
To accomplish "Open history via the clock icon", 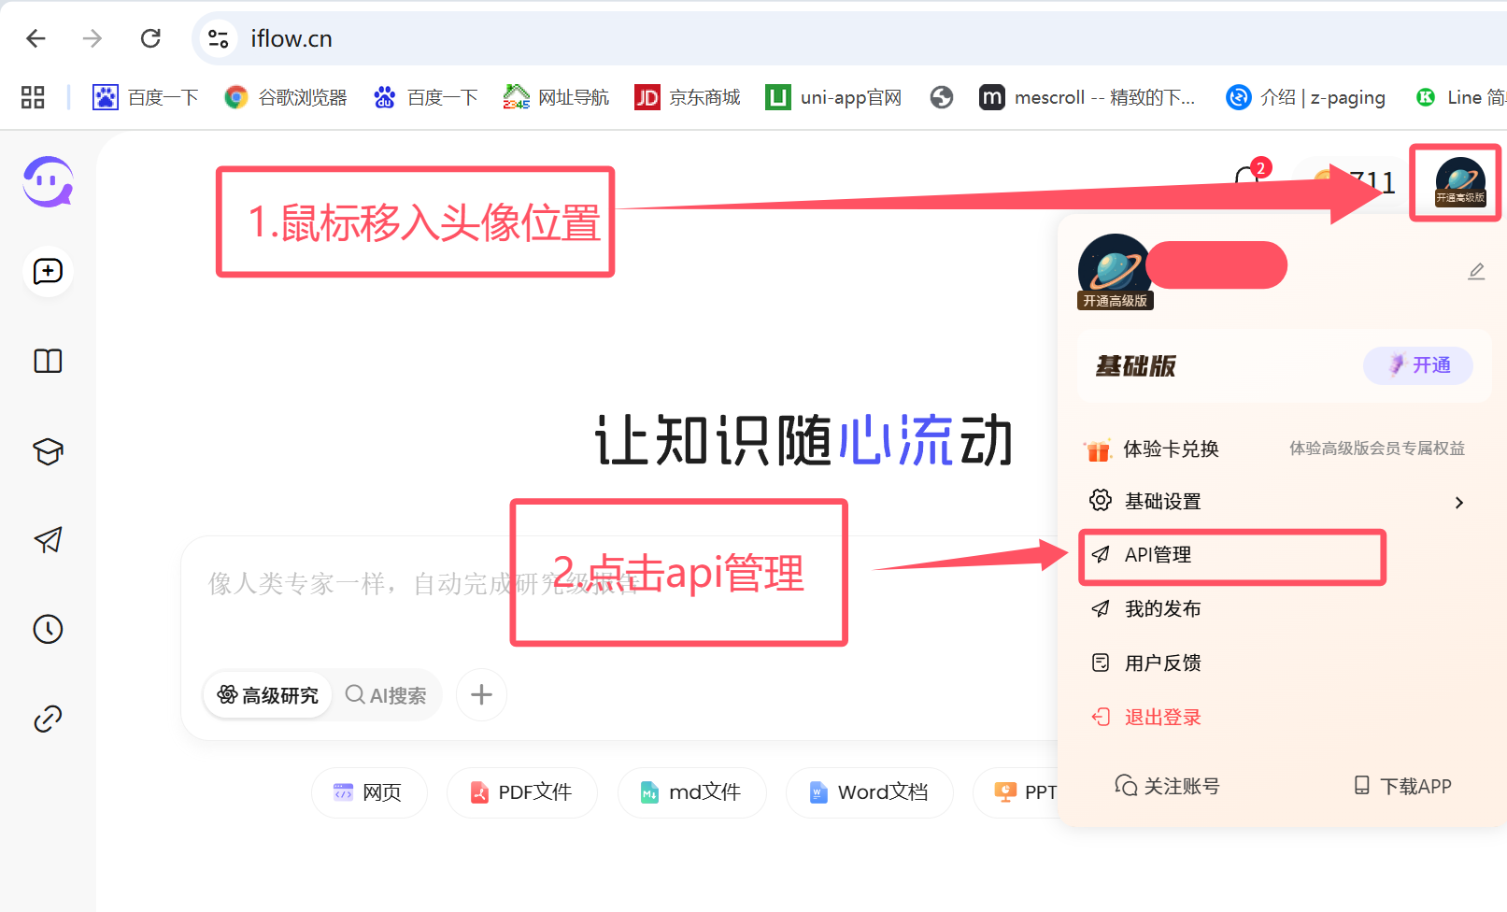I will [x=47, y=629].
